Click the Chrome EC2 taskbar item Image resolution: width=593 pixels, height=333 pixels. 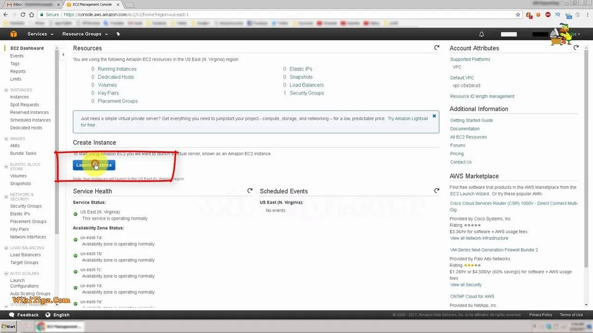(60, 326)
